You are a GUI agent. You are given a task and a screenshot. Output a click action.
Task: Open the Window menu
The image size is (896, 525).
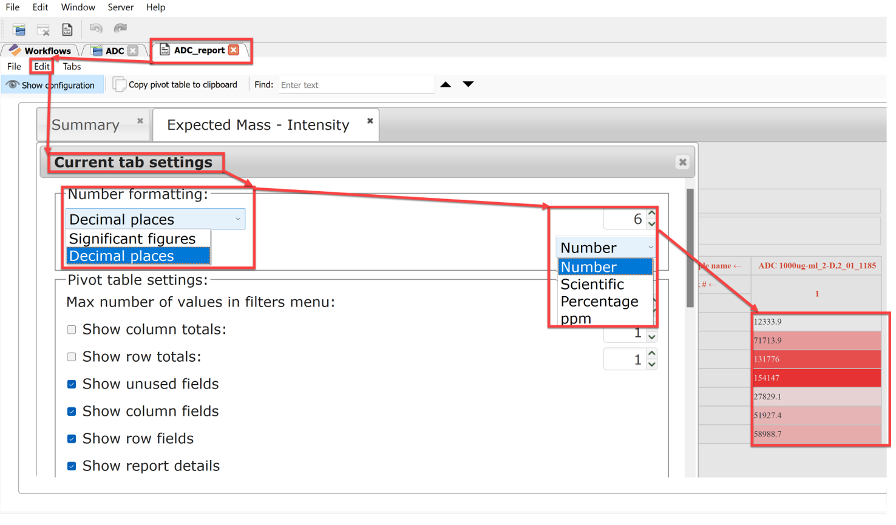click(78, 7)
